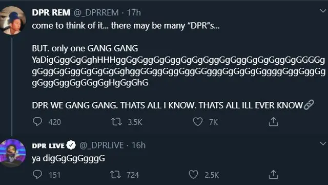This screenshot has width=328, height=185.
Task: Share DPR LIVE's tweet
Action: (x=273, y=175)
